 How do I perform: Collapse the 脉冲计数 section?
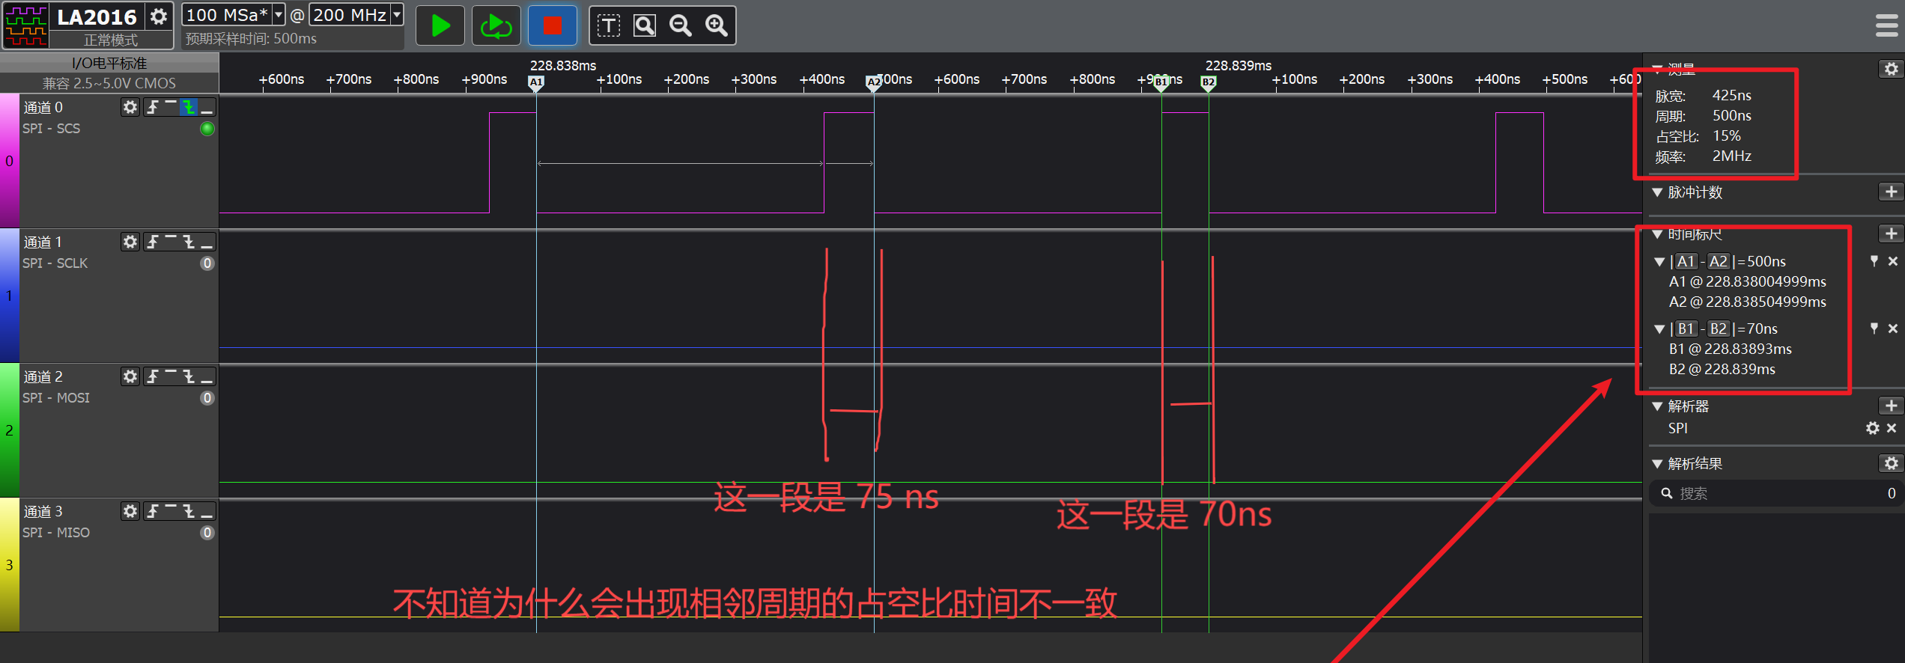pyautogui.click(x=1657, y=192)
